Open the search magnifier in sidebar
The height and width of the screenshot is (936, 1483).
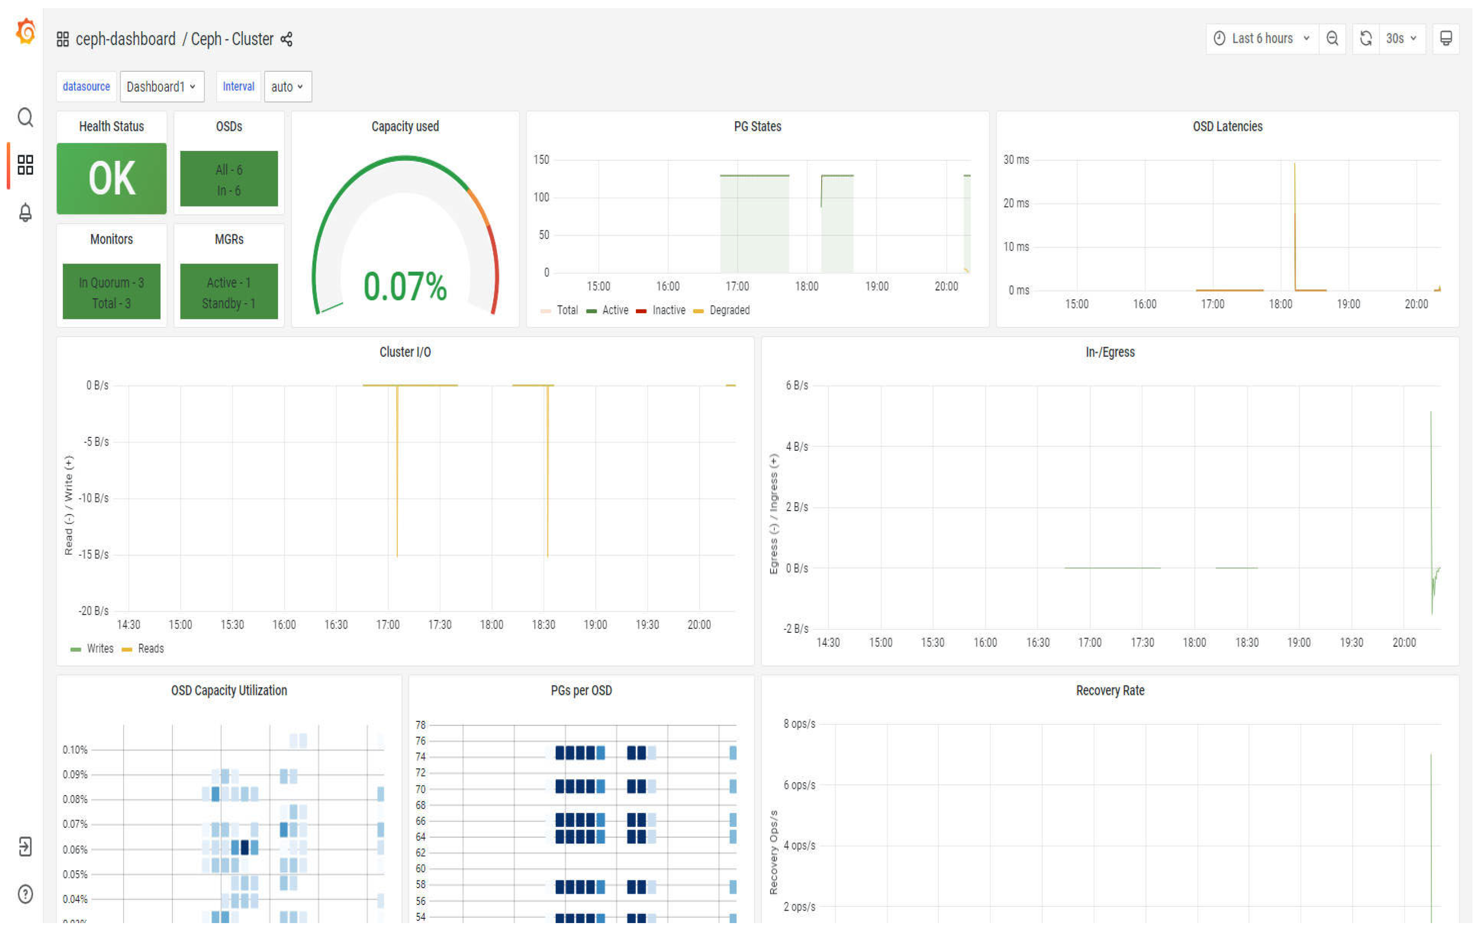(x=25, y=117)
